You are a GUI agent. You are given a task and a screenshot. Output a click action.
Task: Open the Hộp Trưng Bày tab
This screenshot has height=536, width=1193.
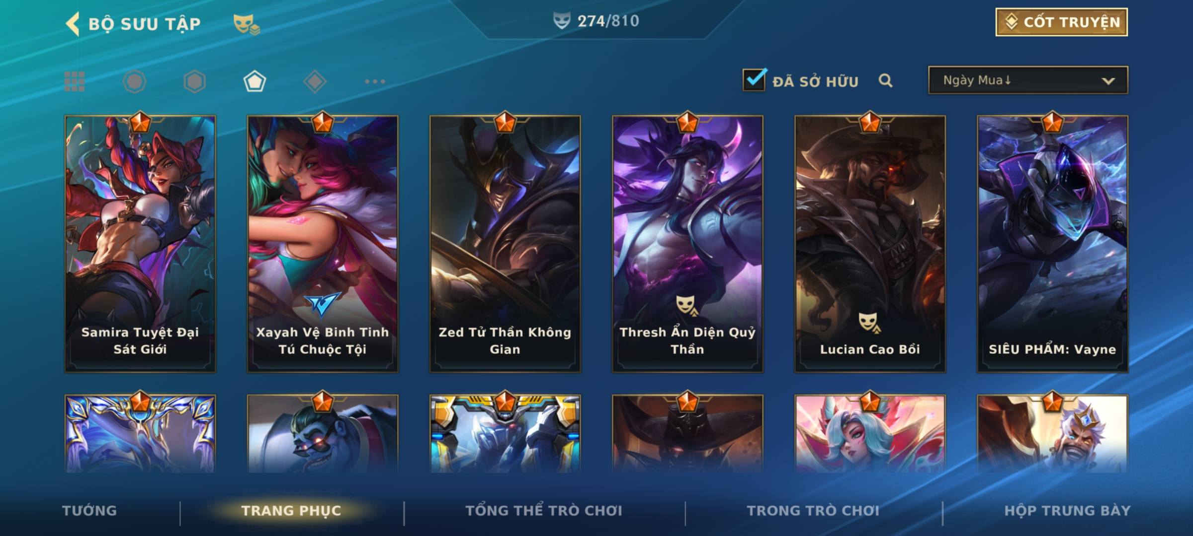1067,511
